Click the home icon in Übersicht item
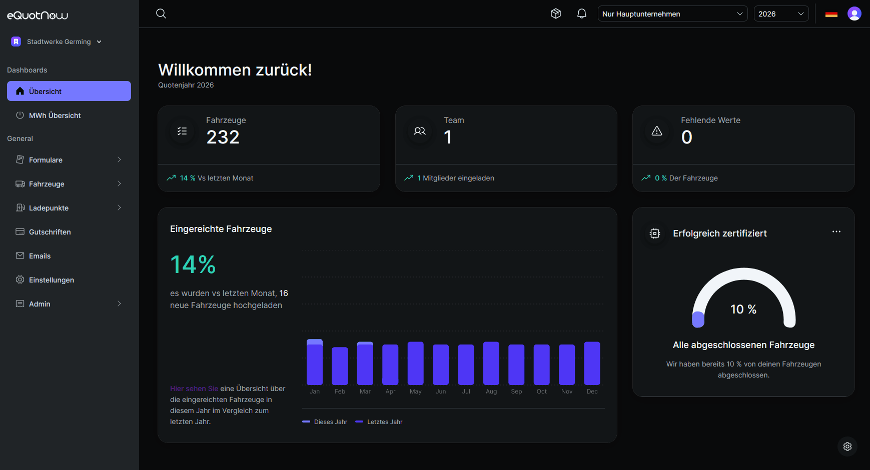The width and height of the screenshot is (870, 470). pos(20,91)
